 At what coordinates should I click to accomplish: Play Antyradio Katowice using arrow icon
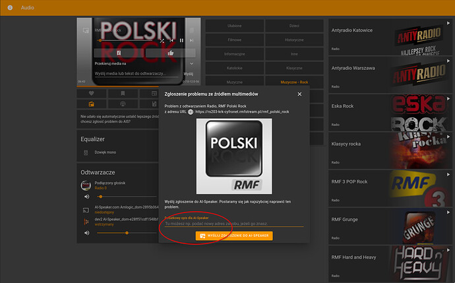(448, 23)
